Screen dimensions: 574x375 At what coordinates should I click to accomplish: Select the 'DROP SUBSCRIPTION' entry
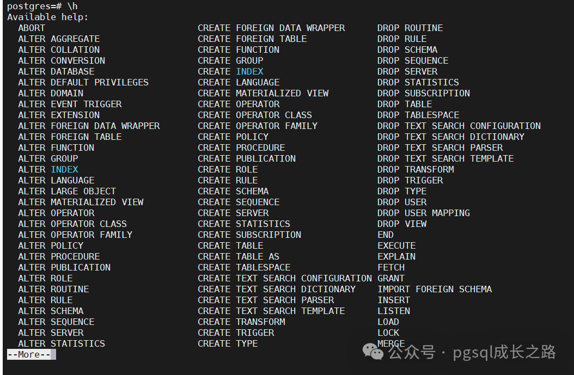click(424, 93)
